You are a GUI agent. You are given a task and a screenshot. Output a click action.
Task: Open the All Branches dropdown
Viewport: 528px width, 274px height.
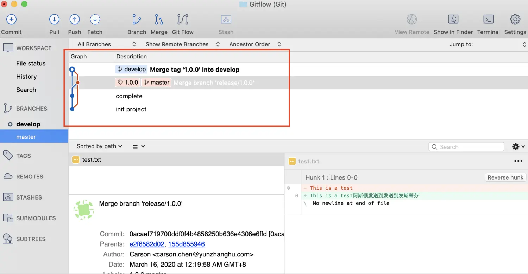107,44
